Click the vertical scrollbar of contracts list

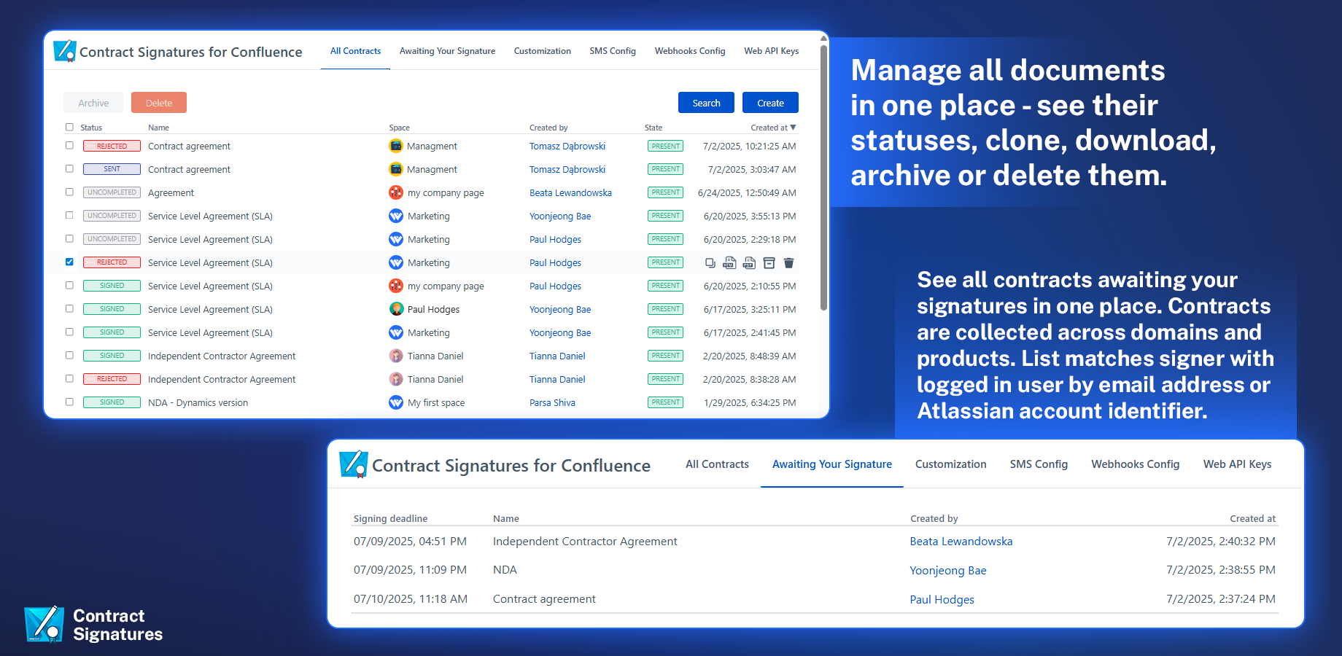(x=823, y=177)
